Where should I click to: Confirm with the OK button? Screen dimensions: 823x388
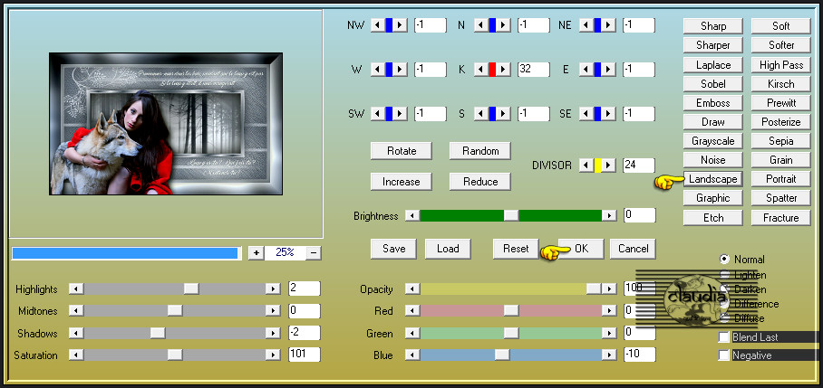(x=581, y=249)
